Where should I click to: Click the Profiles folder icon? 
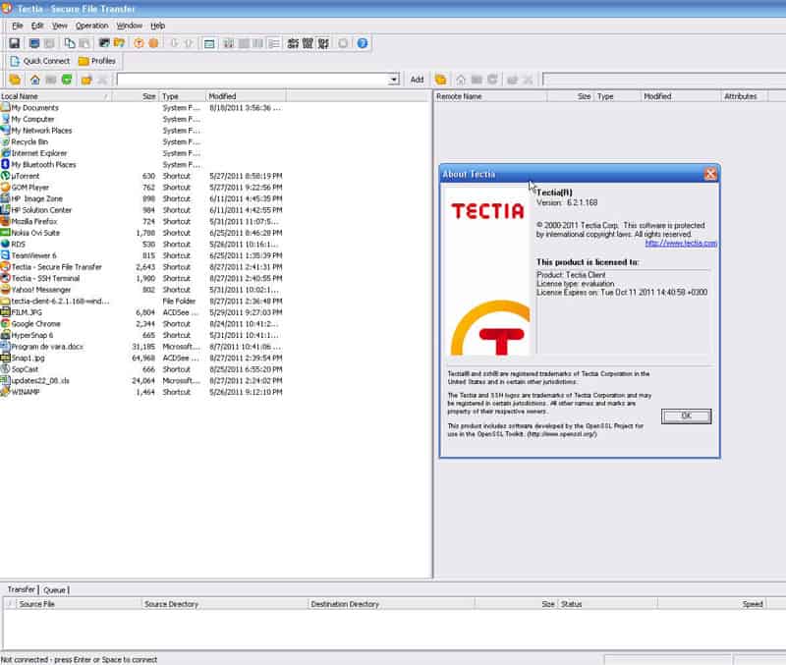click(x=84, y=61)
